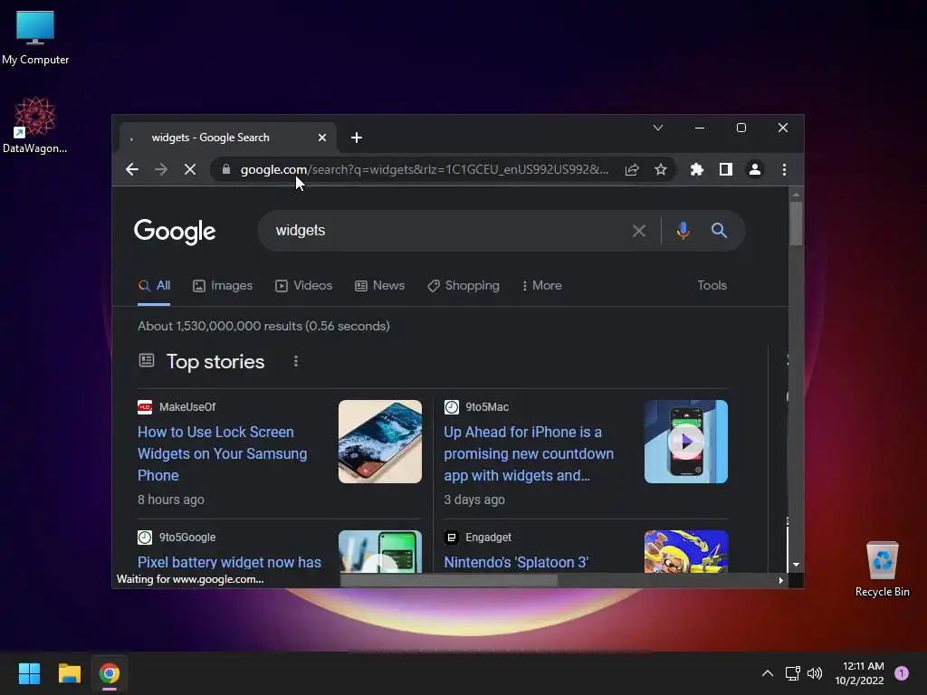Open the Chrome three-dot menu
Screen dimensions: 927x695
click(785, 169)
